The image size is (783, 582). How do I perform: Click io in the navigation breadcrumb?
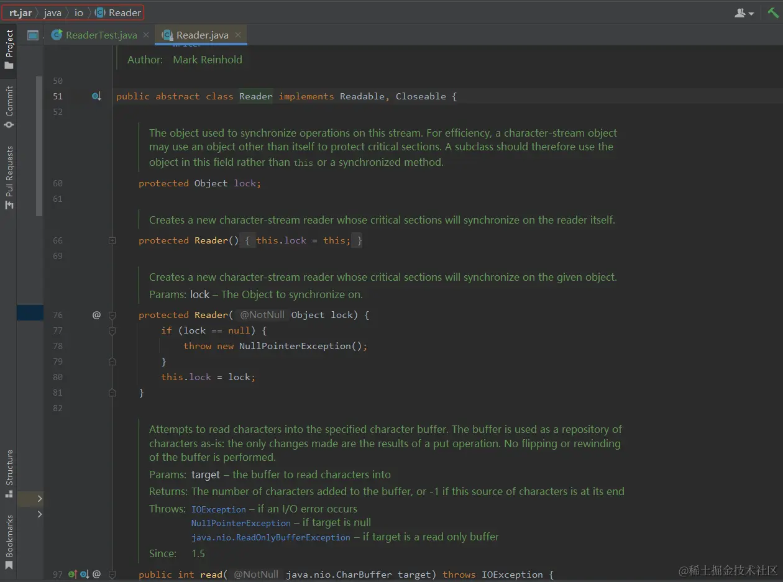pyautogui.click(x=79, y=12)
